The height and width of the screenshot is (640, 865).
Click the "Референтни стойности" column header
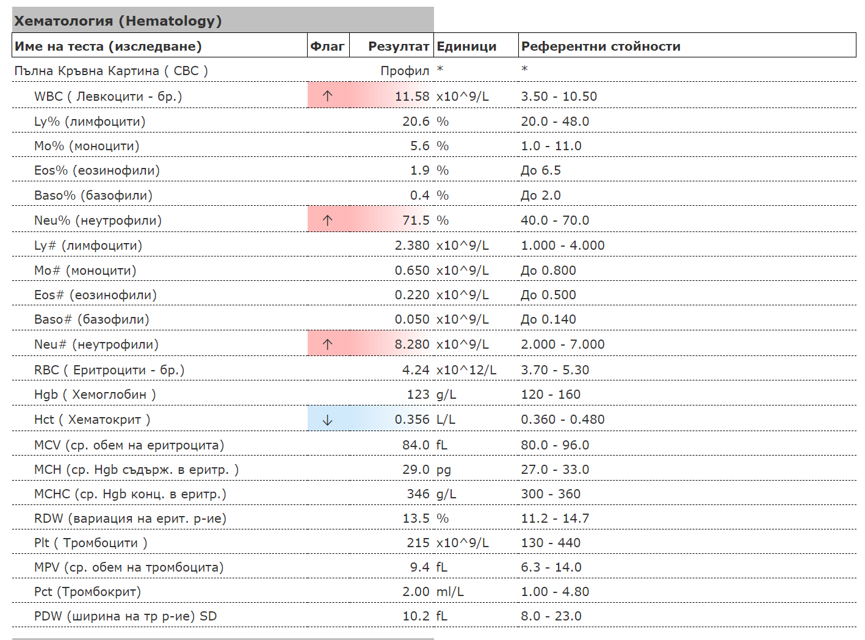pyautogui.click(x=601, y=46)
